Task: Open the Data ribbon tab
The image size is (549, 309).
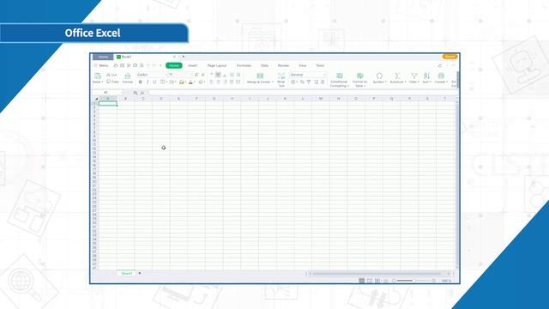Action: coord(264,65)
